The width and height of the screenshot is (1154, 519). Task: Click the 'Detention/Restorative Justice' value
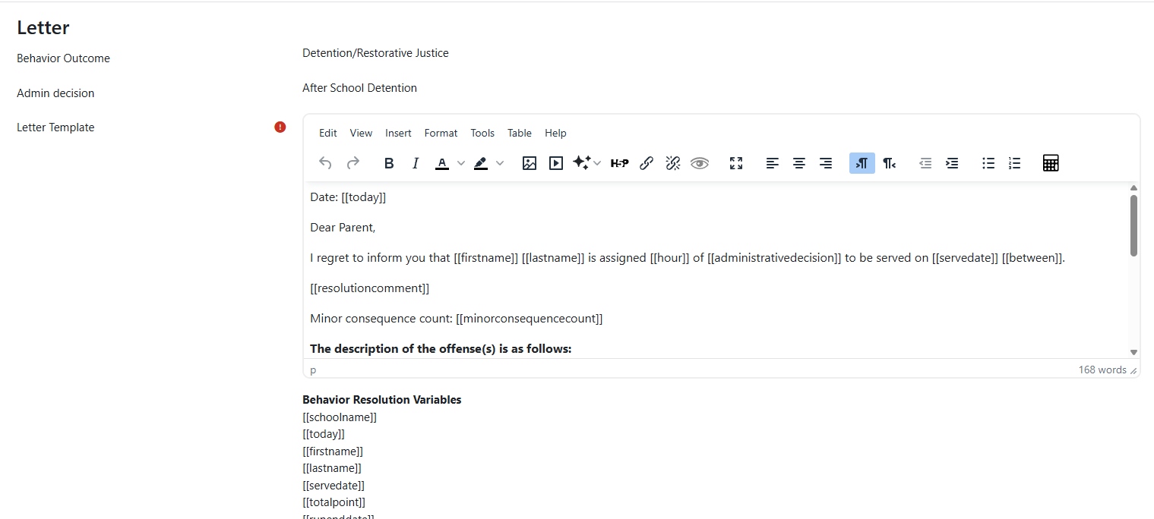tap(375, 53)
